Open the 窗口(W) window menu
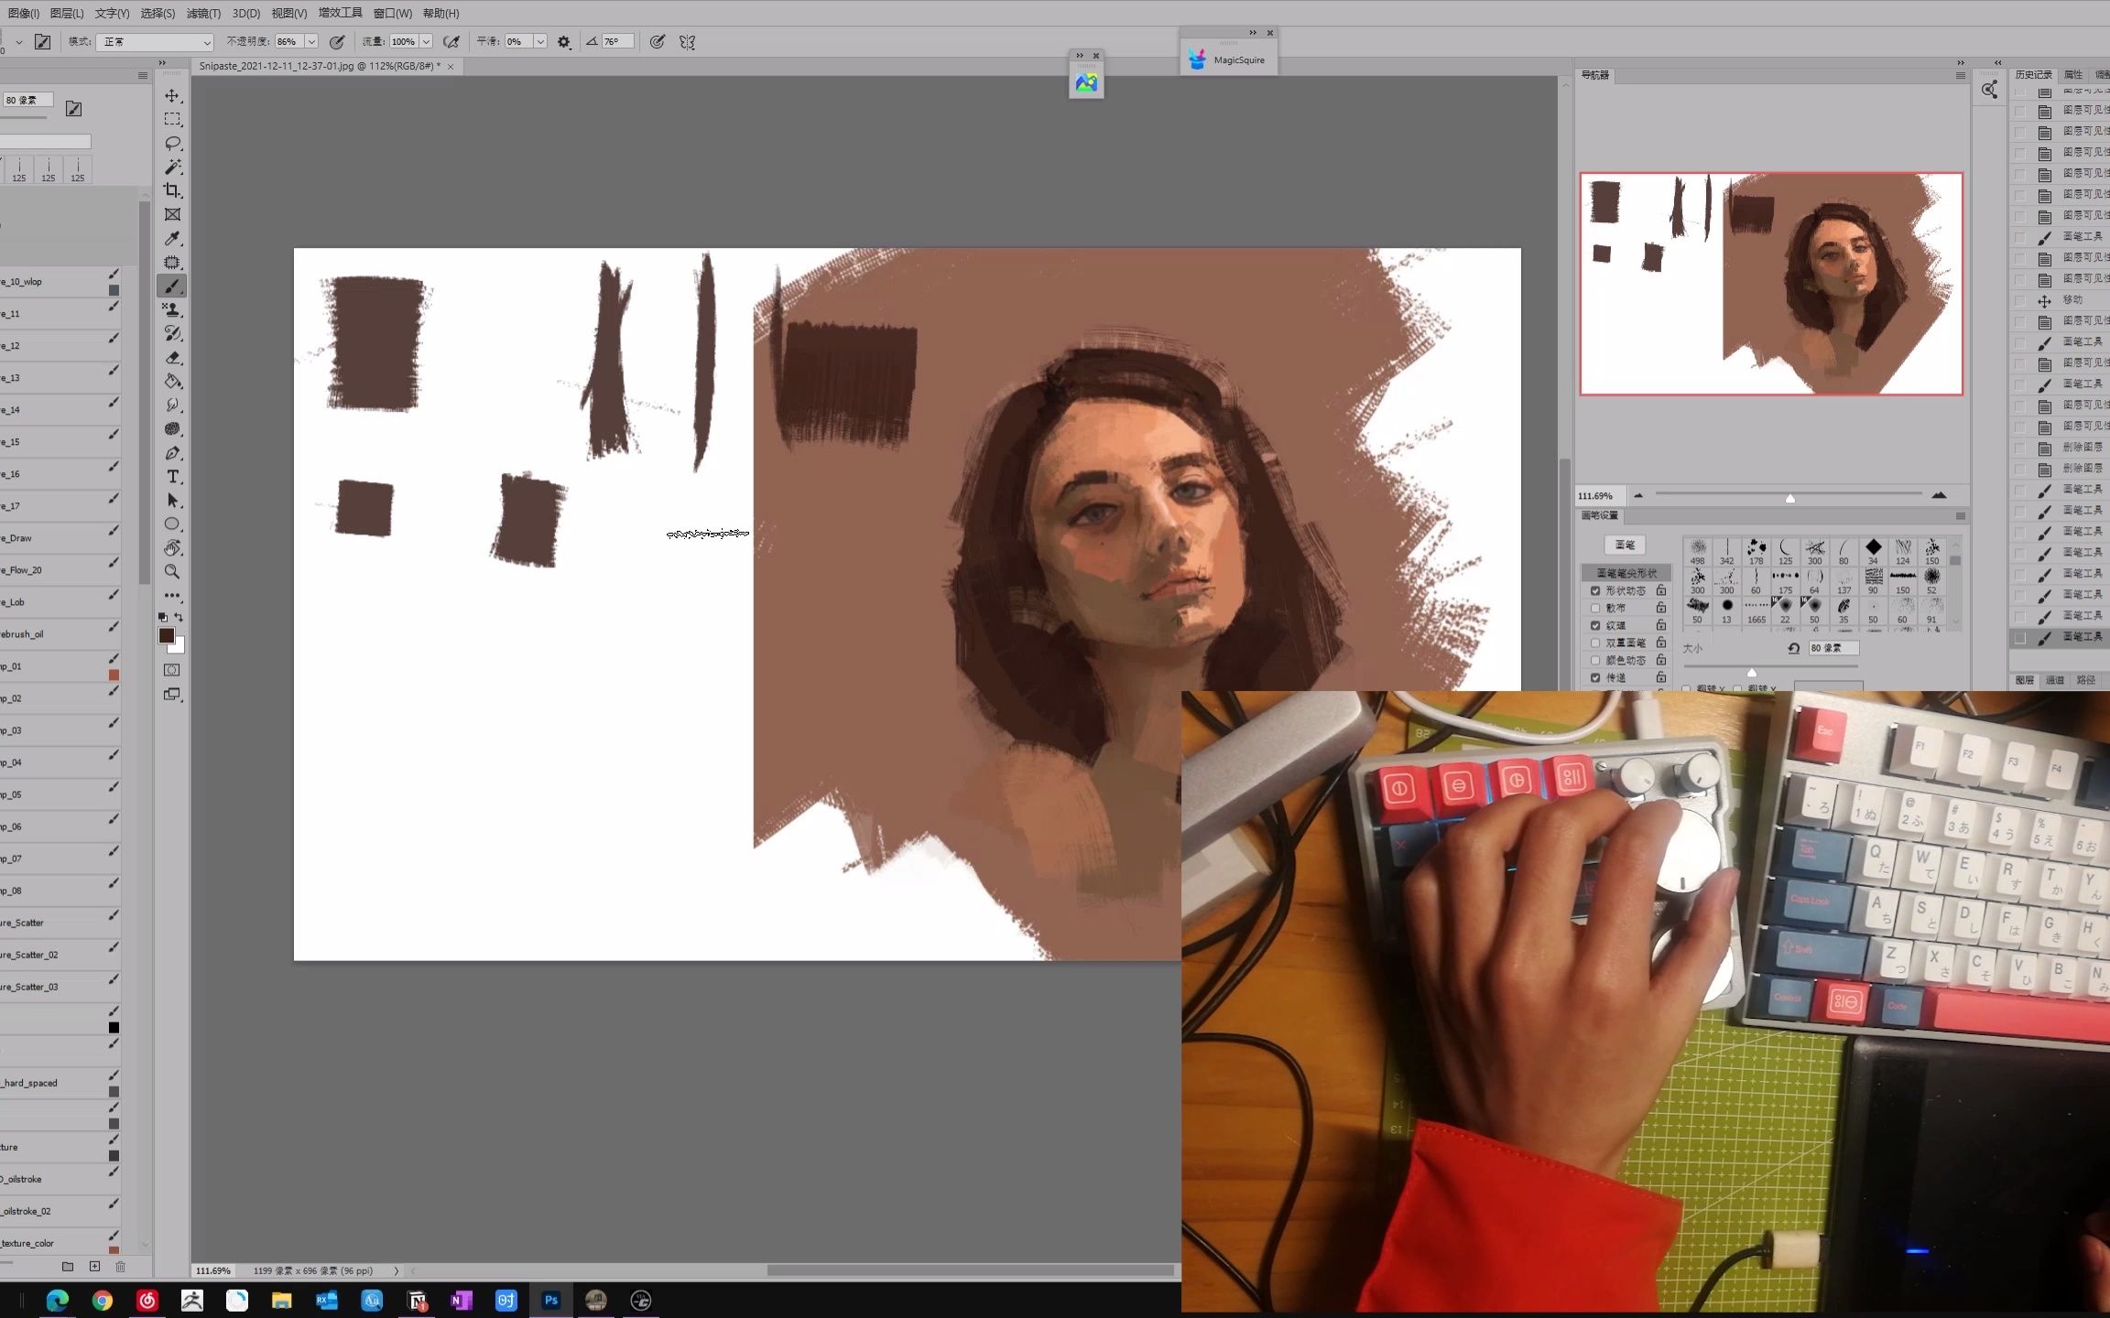The width and height of the screenshot is (2110, 1318). pyautogui.click(x=392, y=13)
